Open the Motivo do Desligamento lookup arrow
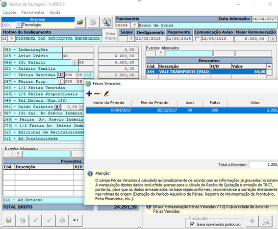The height and width of the screenshot is (229, 278). coord(12,39)
